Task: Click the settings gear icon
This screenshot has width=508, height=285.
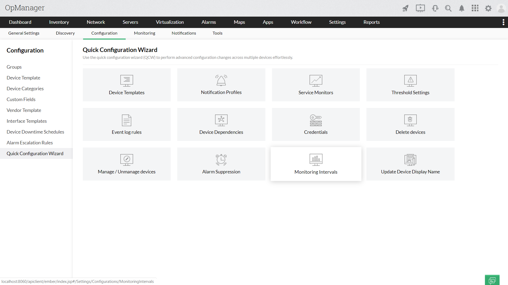Action: click(x=488, y=8)
